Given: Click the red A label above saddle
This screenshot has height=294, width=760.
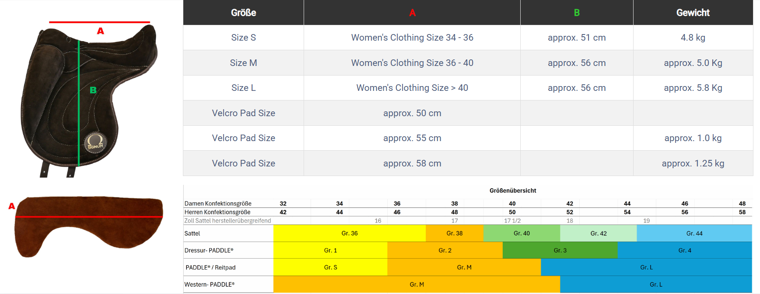Looking at the screenshot, I should [100, 31].
